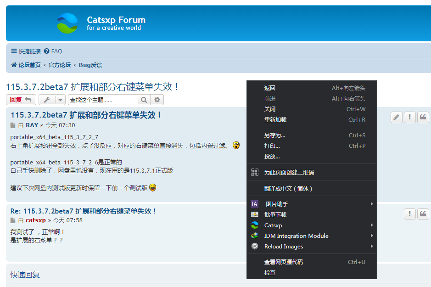This screenshot has height=287, width=431.
Task: Open the Catsxp submenu entry
Action: point(311,225)
